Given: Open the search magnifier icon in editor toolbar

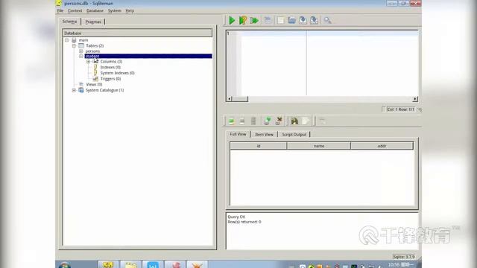Looking at the screenshot, I should [x=327, y=20].
